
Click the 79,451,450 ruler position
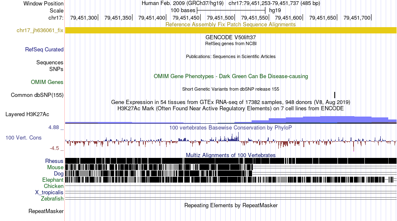click(x=186, y=18)
